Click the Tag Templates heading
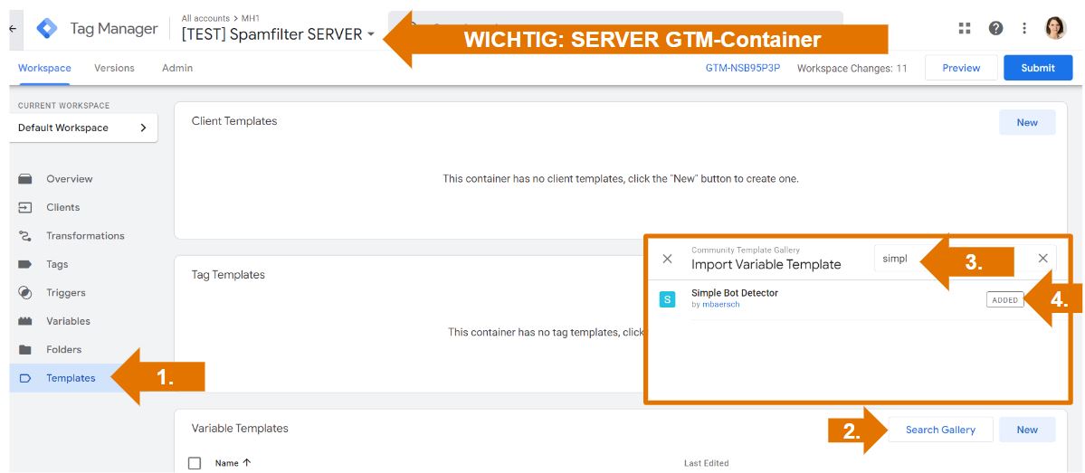The height and width of the screenshot is (473, 1085). pos(228,275)
